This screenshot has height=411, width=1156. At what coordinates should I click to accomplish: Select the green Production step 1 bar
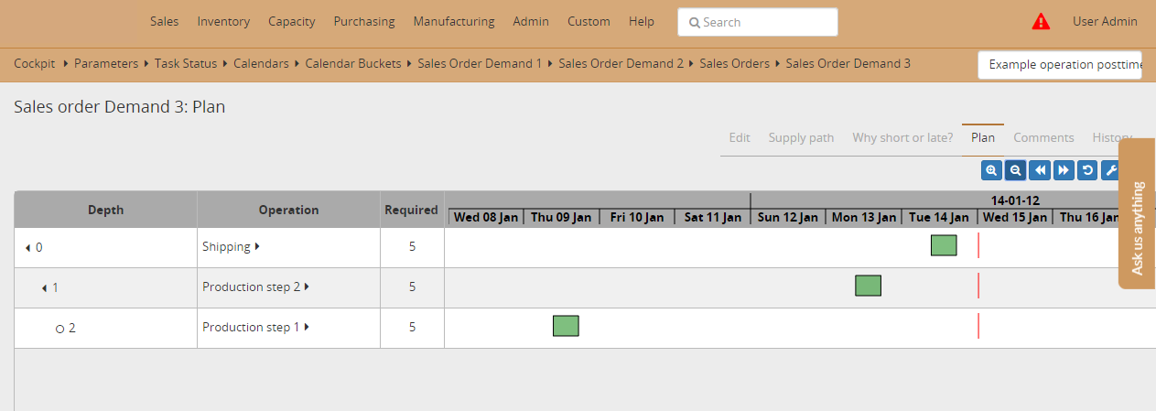point(566,326)
